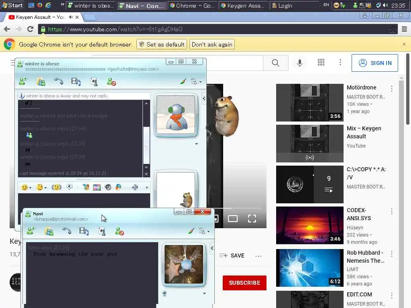This screenshot has height=308, width=411.
Task: Click add contact icon in winter is obese window
Action: (x=23, y=81)
